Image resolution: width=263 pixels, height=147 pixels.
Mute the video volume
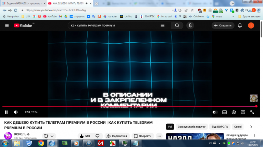16,112
